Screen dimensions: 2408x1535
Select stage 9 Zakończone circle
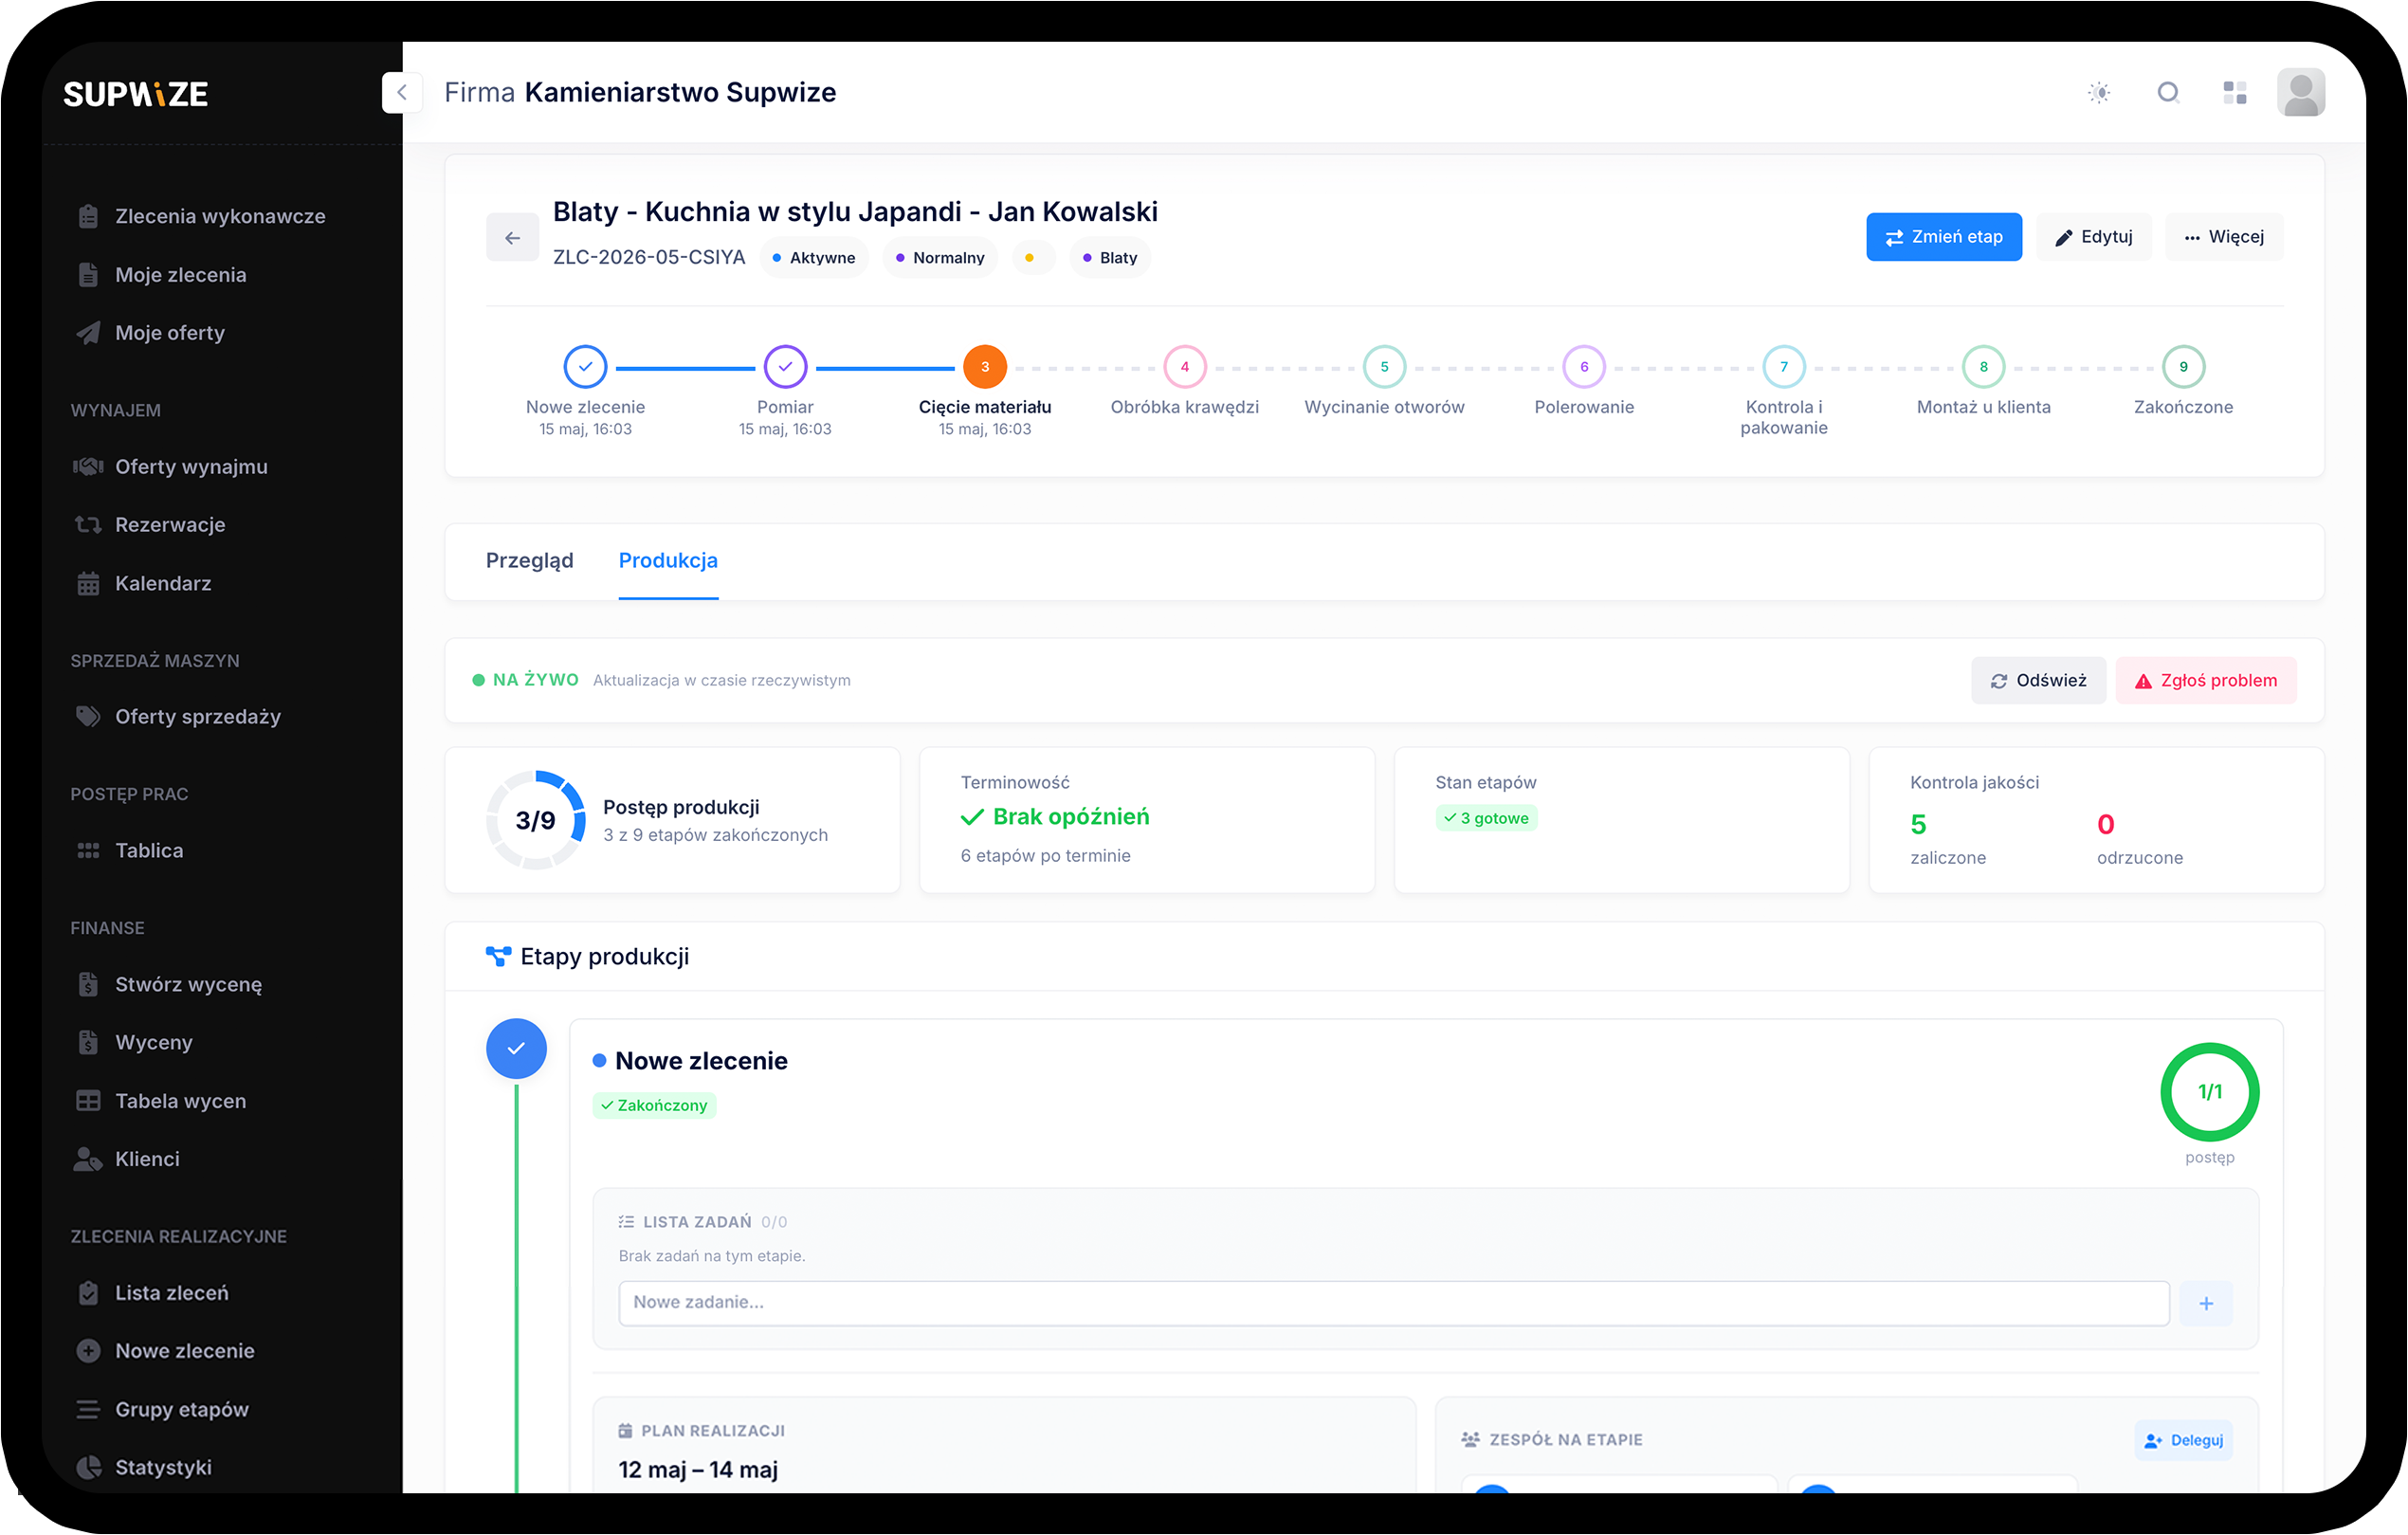[x=2184, y=367]
